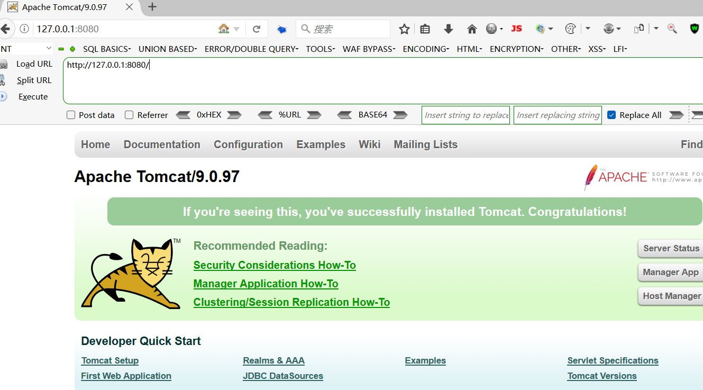The height and width of the screenshot is (390, 703).
Task: Toggle JavaScript with the JS toolbar icon
Action: [x=516, y=29]
